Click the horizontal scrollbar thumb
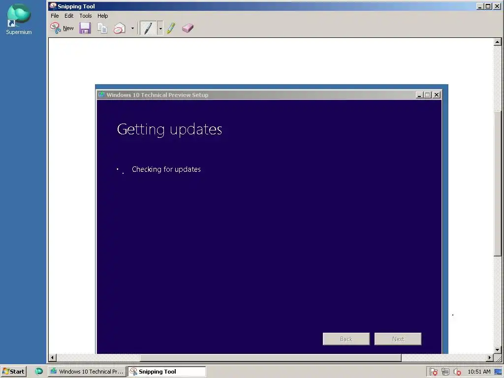504x378 pixels. pyautogui.click(x=271, y=357)
